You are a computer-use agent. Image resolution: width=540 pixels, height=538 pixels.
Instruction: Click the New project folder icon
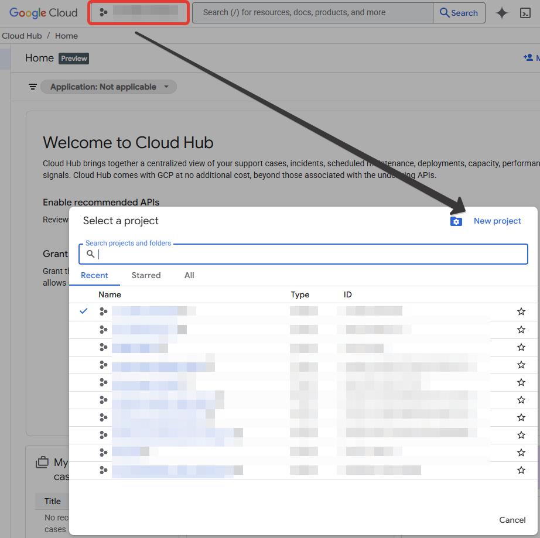pos(456,221)
